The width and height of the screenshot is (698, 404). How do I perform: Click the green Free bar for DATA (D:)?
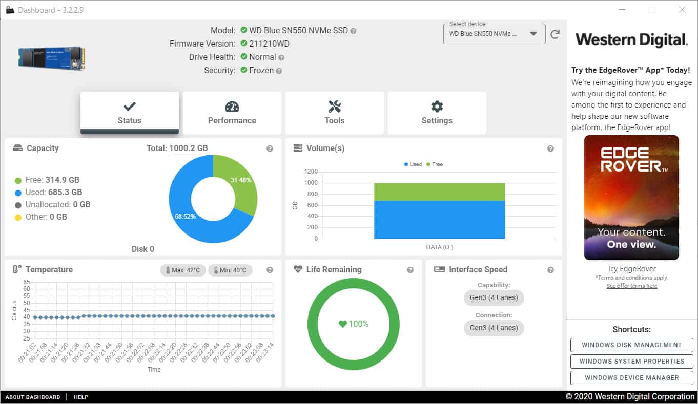(440, 192)
